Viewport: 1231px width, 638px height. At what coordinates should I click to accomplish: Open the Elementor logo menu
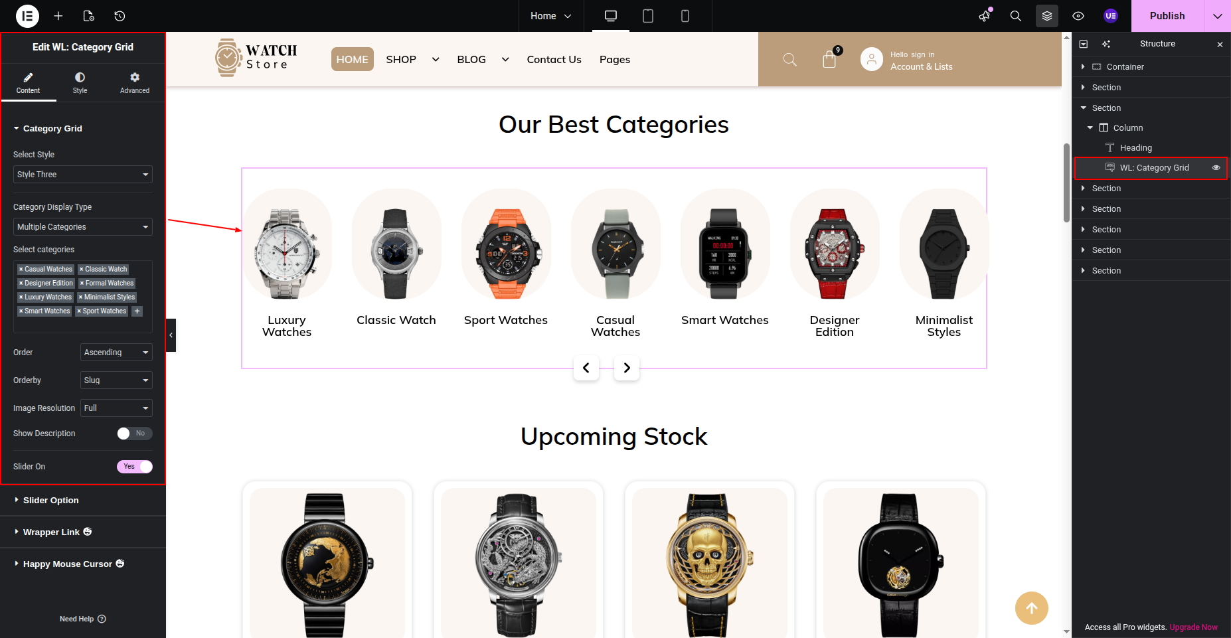27,16
